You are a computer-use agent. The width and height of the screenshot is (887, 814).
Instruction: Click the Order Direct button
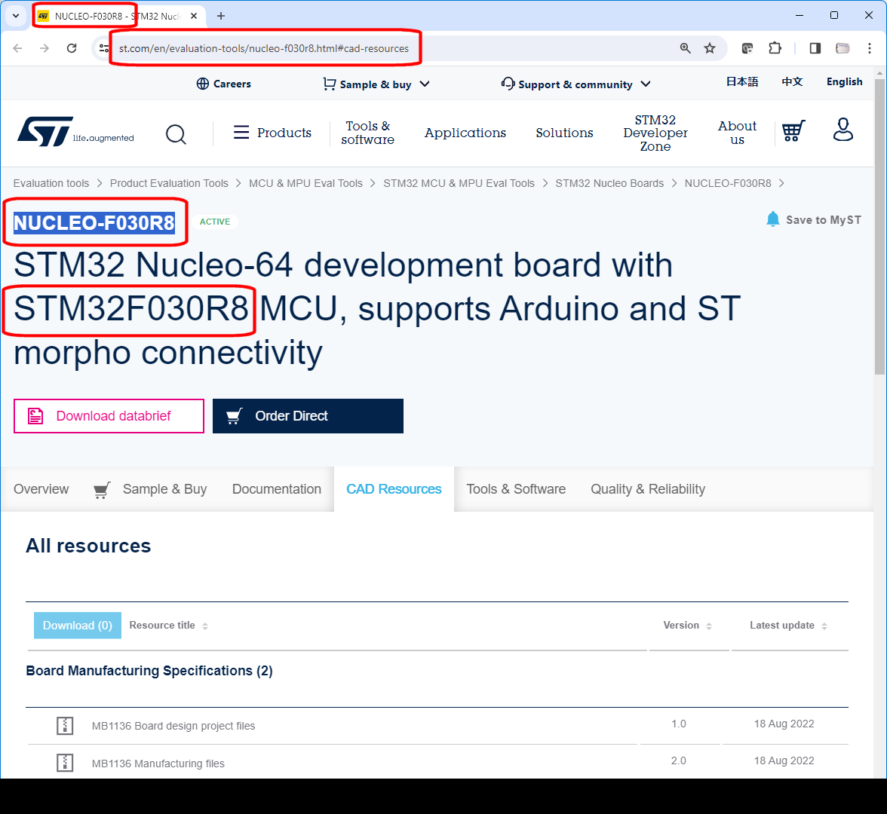point(308,415)
